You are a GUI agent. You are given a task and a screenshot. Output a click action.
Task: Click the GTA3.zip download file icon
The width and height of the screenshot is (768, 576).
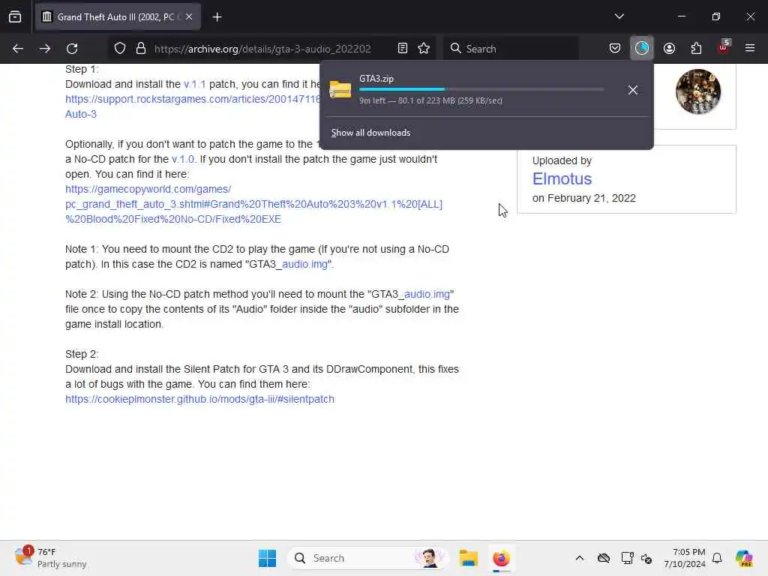pos(340,90)
